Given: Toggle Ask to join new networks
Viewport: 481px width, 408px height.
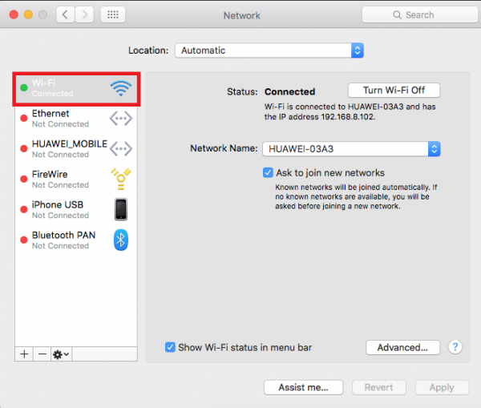Looking at the screenshot, I should click(268, 172).
